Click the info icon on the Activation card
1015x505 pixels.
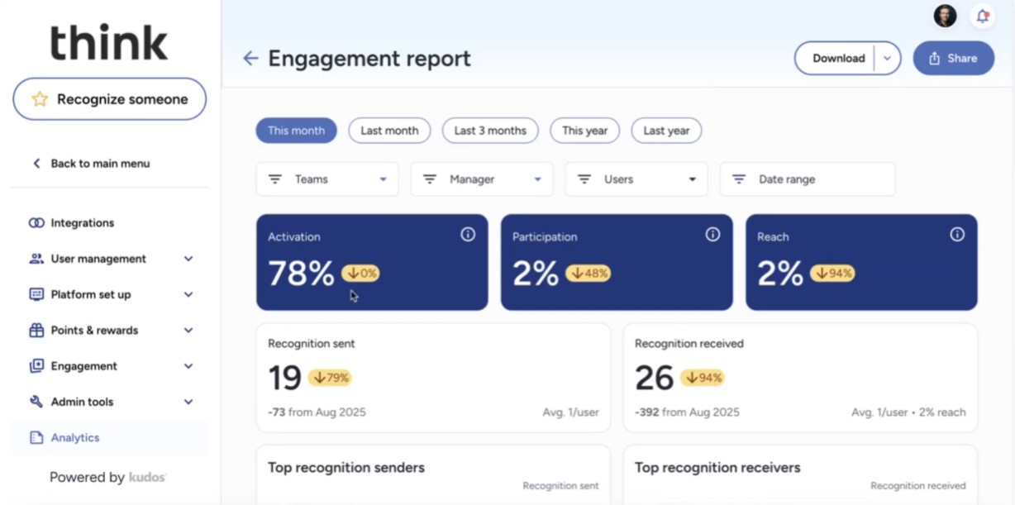coord(468,234)
